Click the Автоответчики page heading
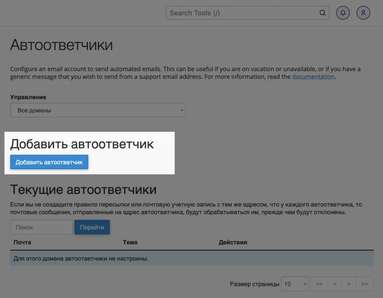This screenshot has width=383, height=298. coord(61,45)
